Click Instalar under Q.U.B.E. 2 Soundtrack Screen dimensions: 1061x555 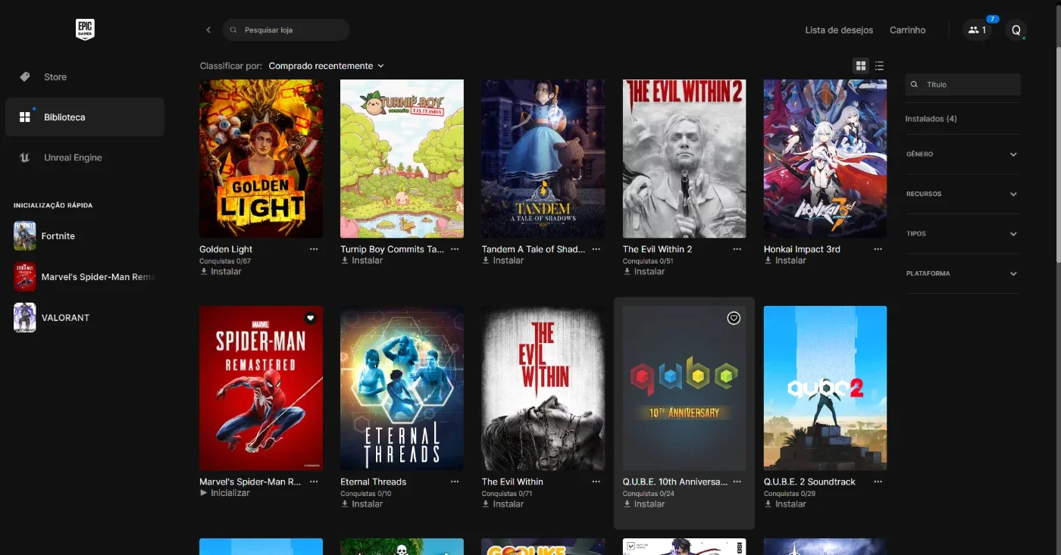(784, 504)
